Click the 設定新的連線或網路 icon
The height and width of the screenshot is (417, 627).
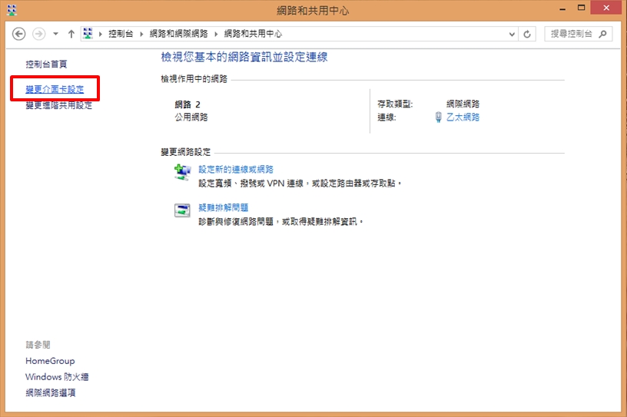click(x=182, y=172)
